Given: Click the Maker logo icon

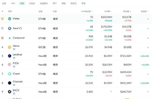Looking at the screenshot, I should (x=10, y=19).
